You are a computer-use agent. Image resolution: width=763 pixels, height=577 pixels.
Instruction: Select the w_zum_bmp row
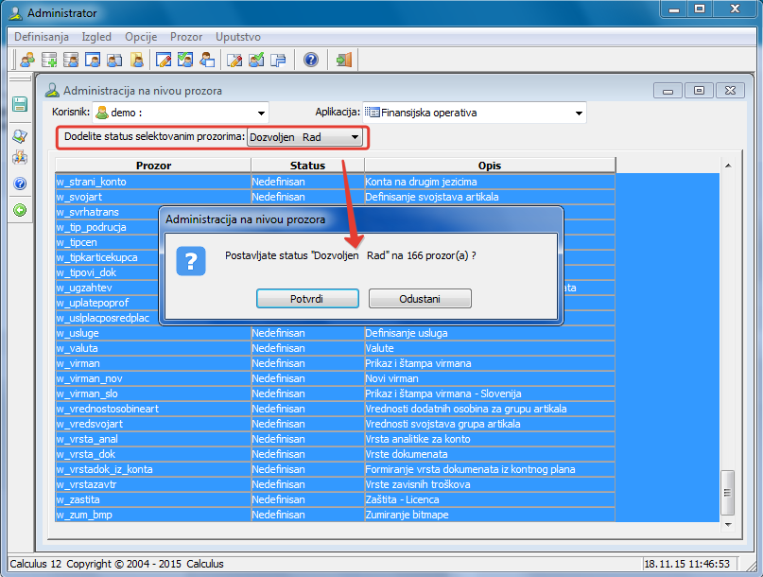(x=336, y=515)
